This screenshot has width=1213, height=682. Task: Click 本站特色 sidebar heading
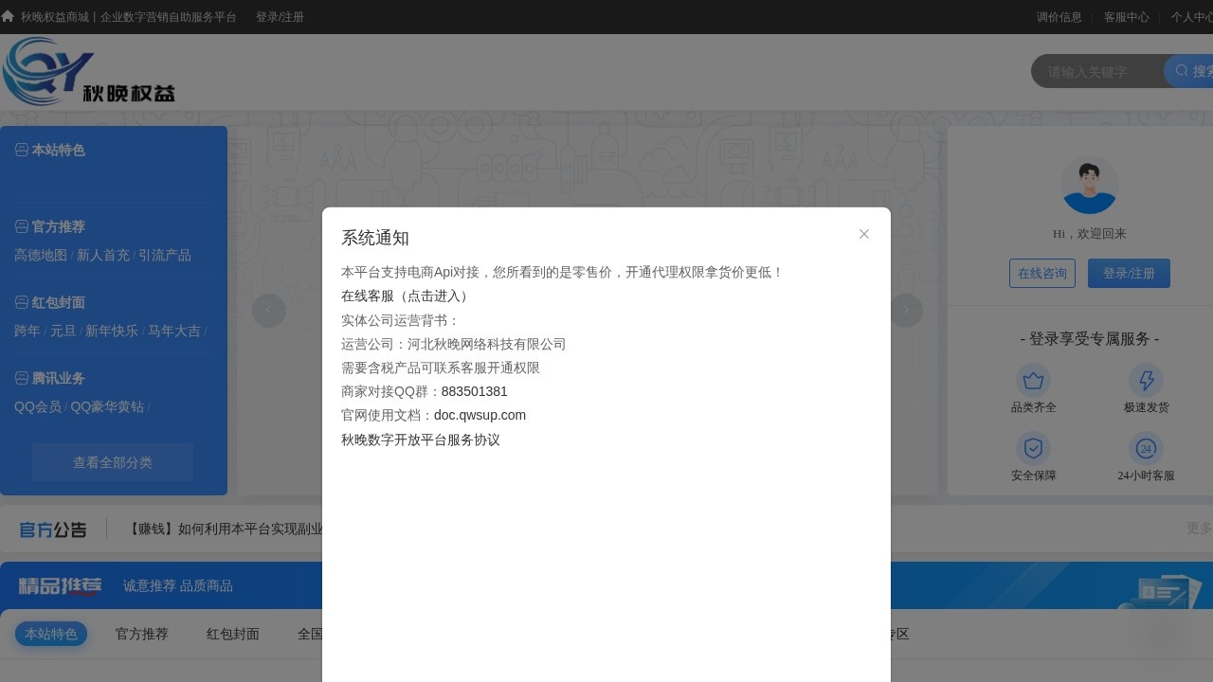[x=59, y=150]
